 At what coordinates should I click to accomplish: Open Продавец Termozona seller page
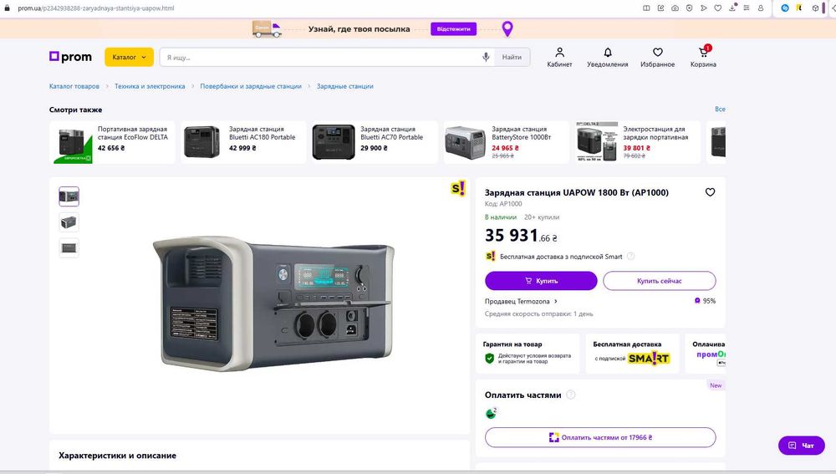click(x=517, y=301)
